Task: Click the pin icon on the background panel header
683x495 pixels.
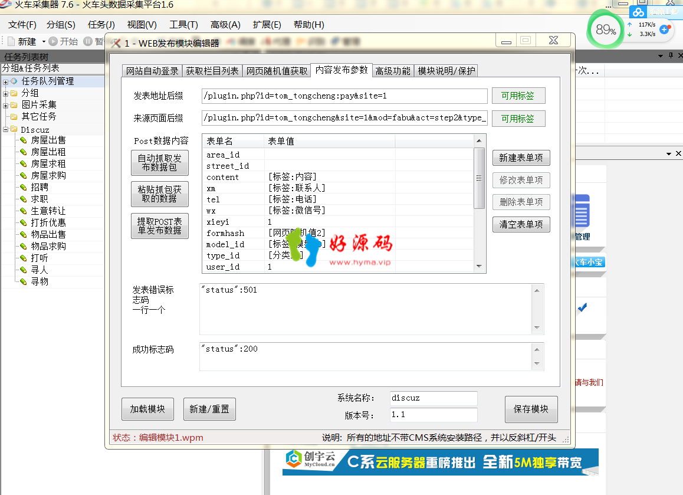Action: 671,55
